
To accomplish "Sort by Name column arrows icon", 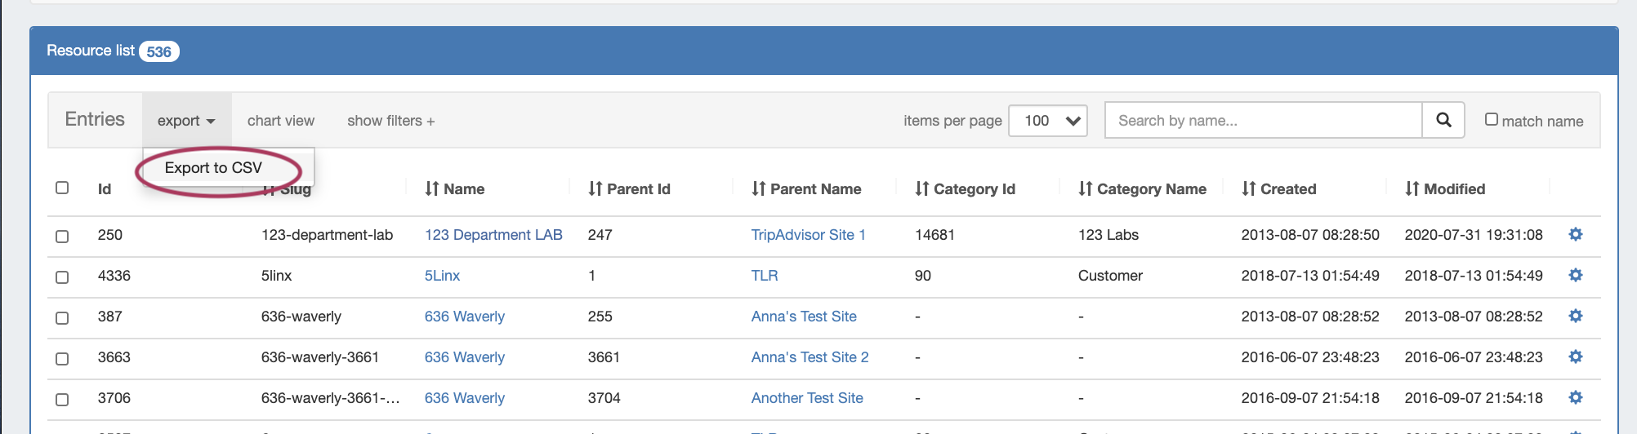I will click(x=432, y=189).
